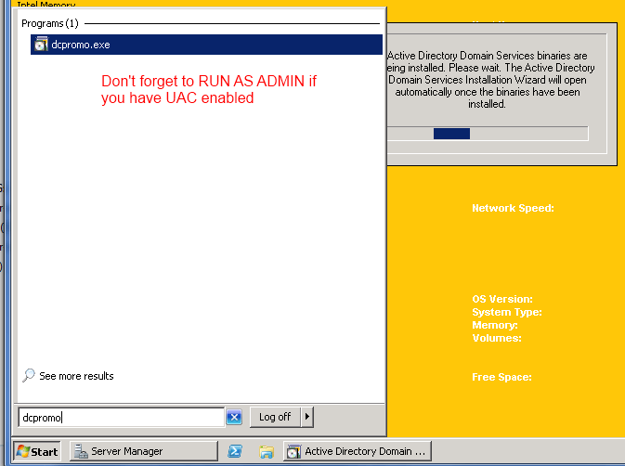
Task: Switch to Server Manager taskbar button
Action: coord(139,452)
